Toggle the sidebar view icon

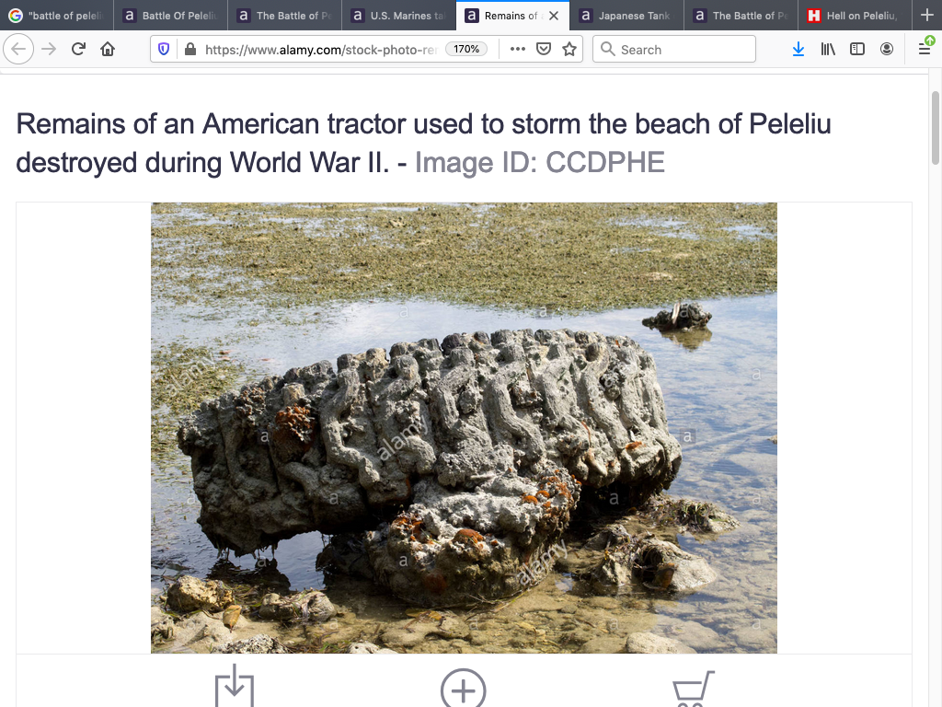coord(857,50)
